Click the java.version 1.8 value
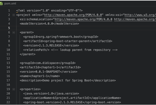Viewport: 156px width, 105px height. pyautogui.click(x=50, y=93)
